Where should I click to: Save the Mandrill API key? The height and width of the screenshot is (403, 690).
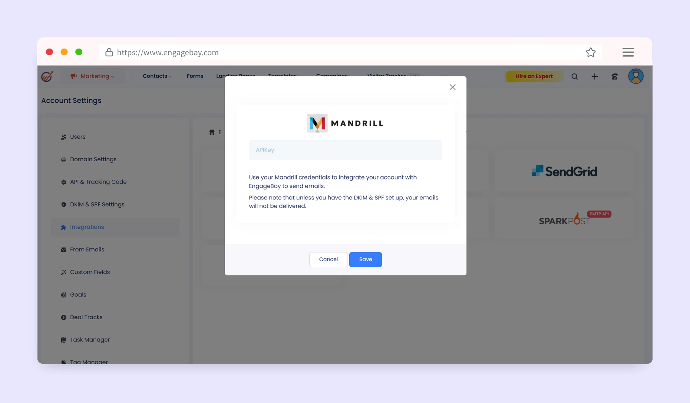pyautogui.click(x=365, y=259)
